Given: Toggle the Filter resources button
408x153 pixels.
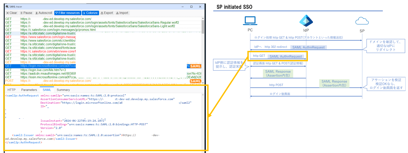Looking at the screenshot, I should 67,13.
